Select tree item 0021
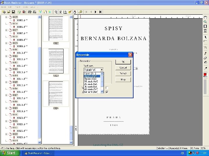The height and width of the screenshot is (156, 209). (15, 121)
